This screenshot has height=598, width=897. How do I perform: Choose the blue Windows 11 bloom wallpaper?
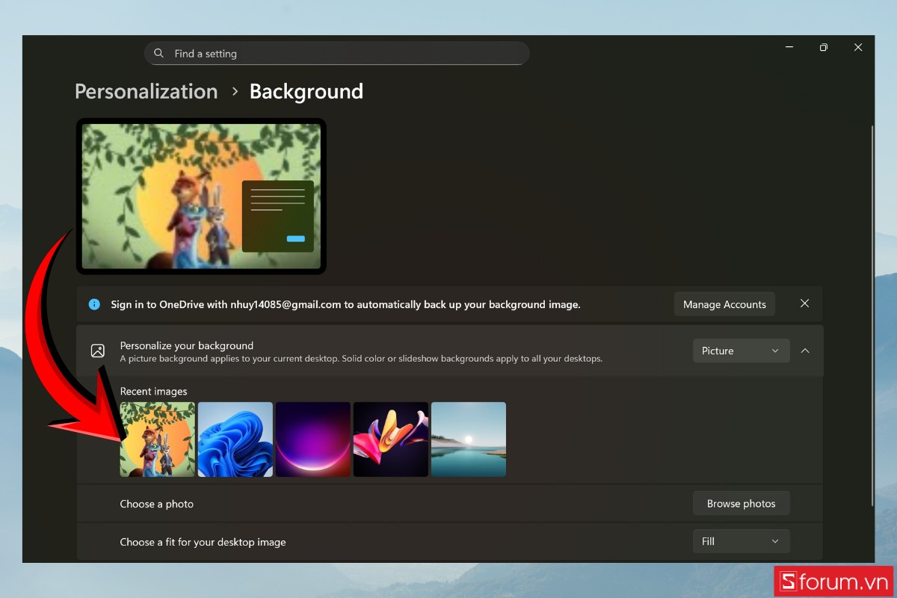click(x=235, y=440)
